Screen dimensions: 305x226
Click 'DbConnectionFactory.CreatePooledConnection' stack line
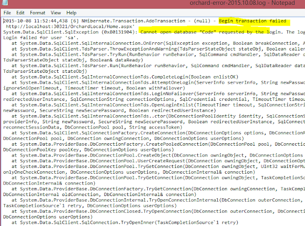pos(158,144)
